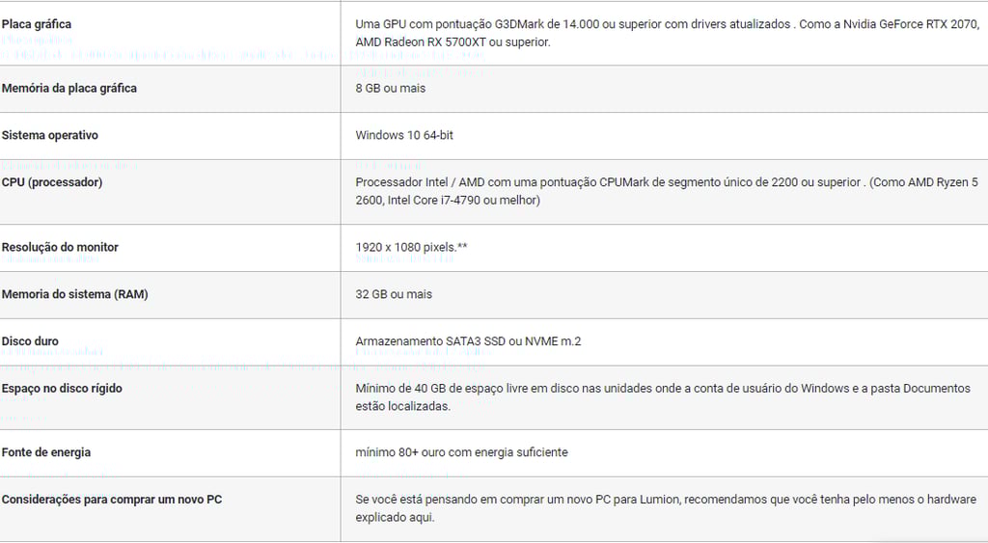Click 'Armazenamento SATA3 SSD ou NVME m.2' text
Image resolution: width=988 pixels, height=543 pixels.
468,341
